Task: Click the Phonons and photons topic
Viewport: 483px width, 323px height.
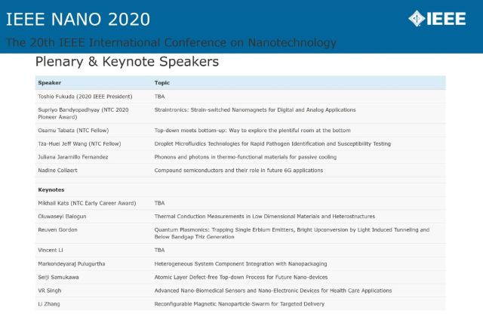Action: [245, 157]
